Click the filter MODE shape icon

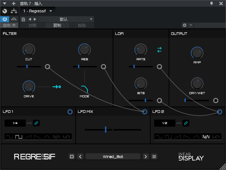tap(84, 89)
